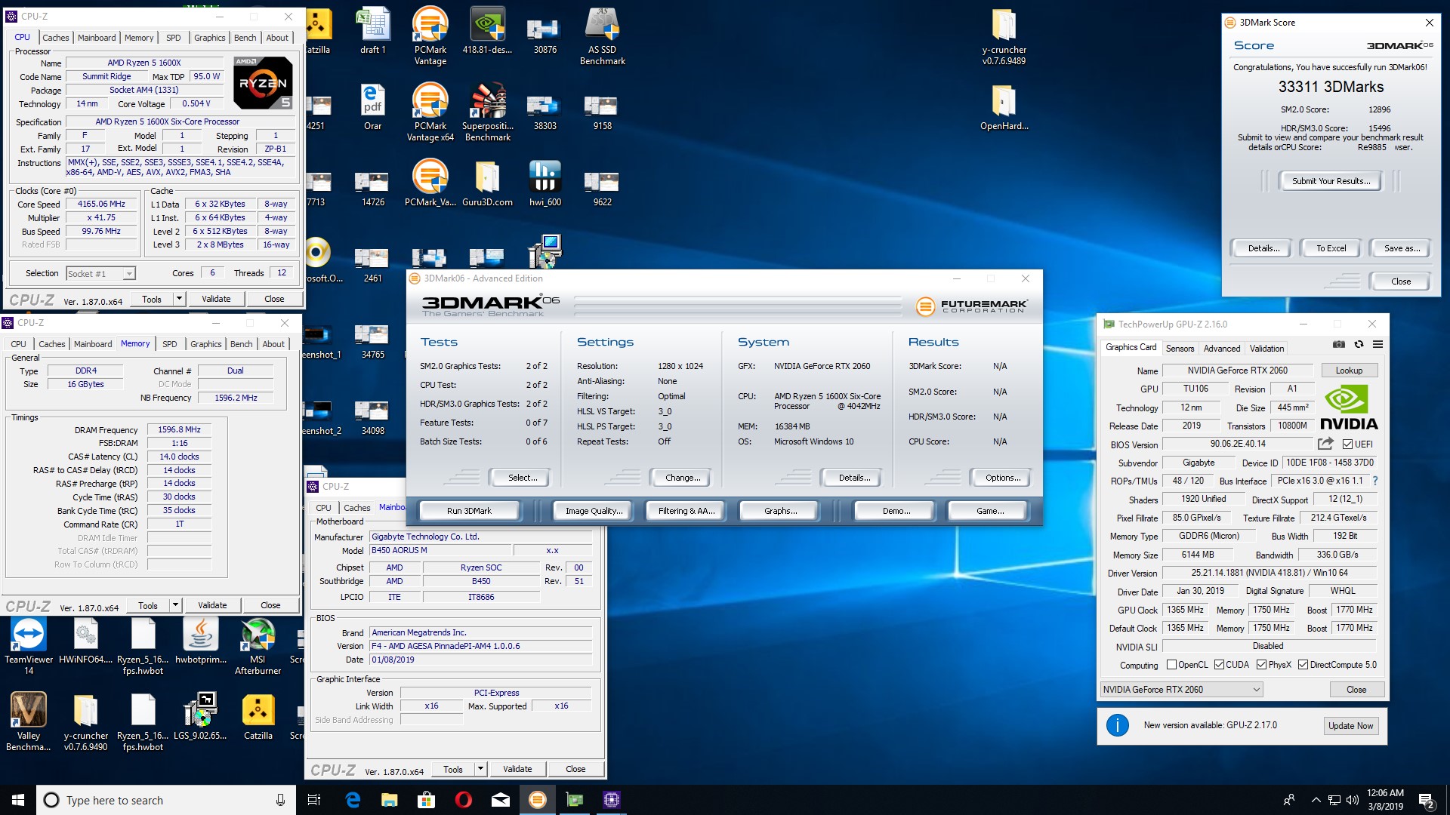The width and height of the screenshot is (1450, 815).
Task: Toggle the PhysX checkbox in GPU-Z
Action: (1261, 665)
